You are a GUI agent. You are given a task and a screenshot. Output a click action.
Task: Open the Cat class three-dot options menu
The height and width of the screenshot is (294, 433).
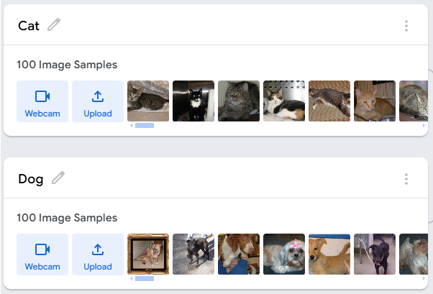[x=406, y=26]
